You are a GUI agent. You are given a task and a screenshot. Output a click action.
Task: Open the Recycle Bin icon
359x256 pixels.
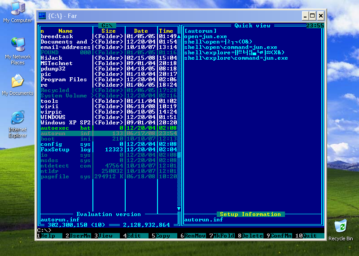point(341,230)
